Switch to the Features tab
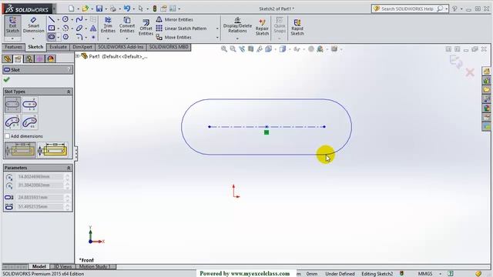 [x=14, y=47]
